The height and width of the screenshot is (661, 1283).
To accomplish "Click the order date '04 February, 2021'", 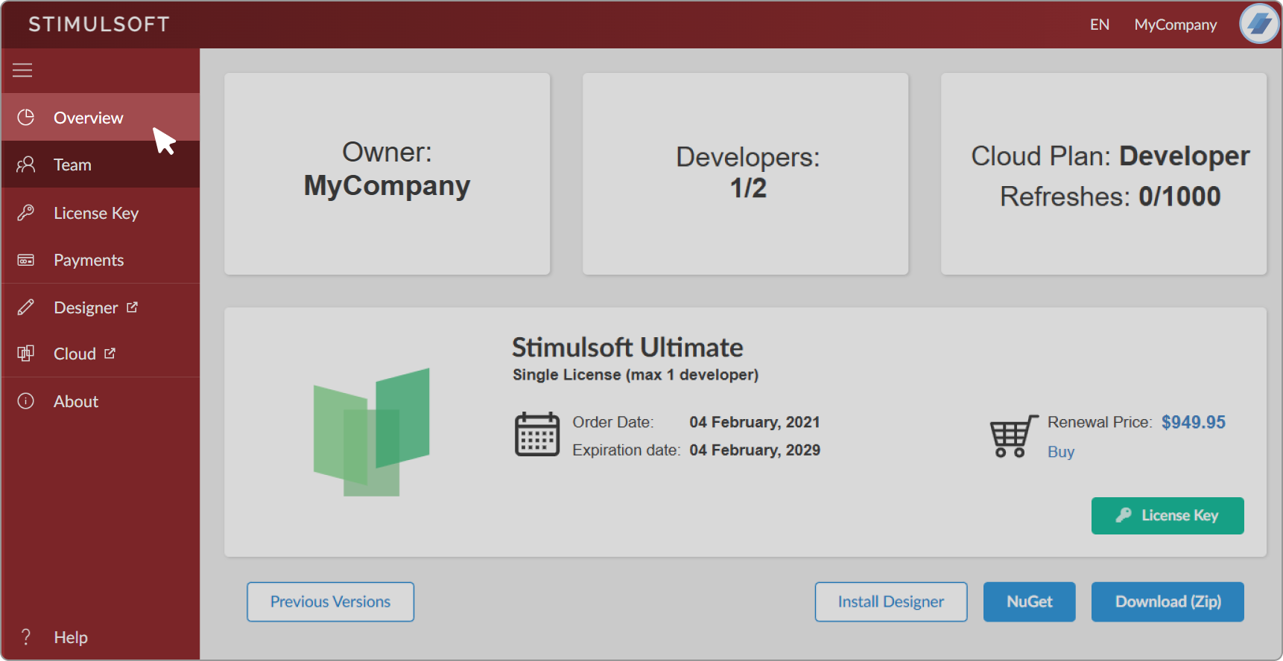I will [x=755, y=422].
